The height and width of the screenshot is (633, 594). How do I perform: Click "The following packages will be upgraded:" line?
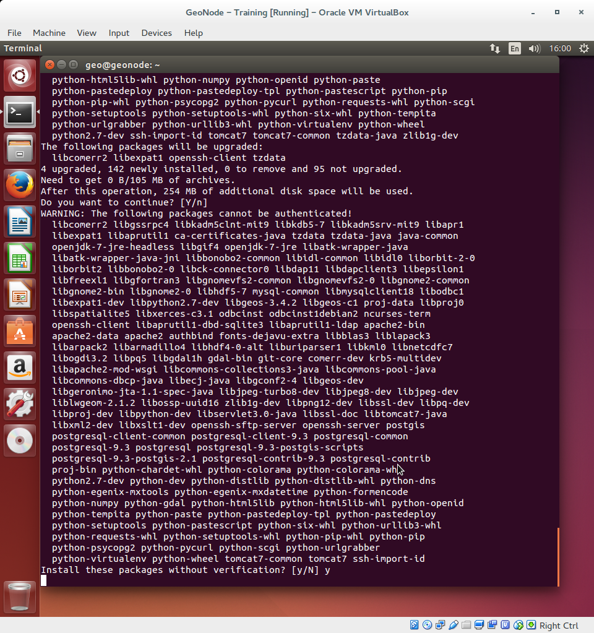pos(152,147)
